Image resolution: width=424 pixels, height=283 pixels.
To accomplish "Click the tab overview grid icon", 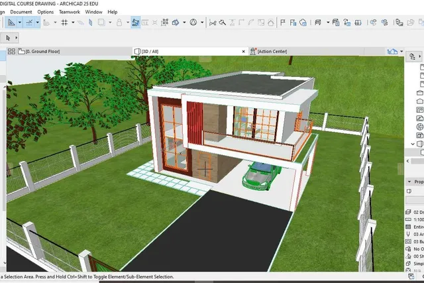I will tap(11, 52).
